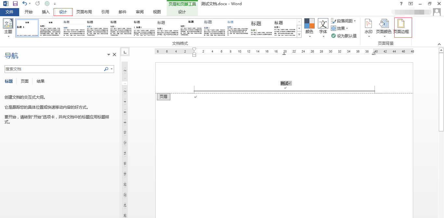Close the 导航 navigation pane
Viewport: 444px width, 218px height.
click(114, 54)
